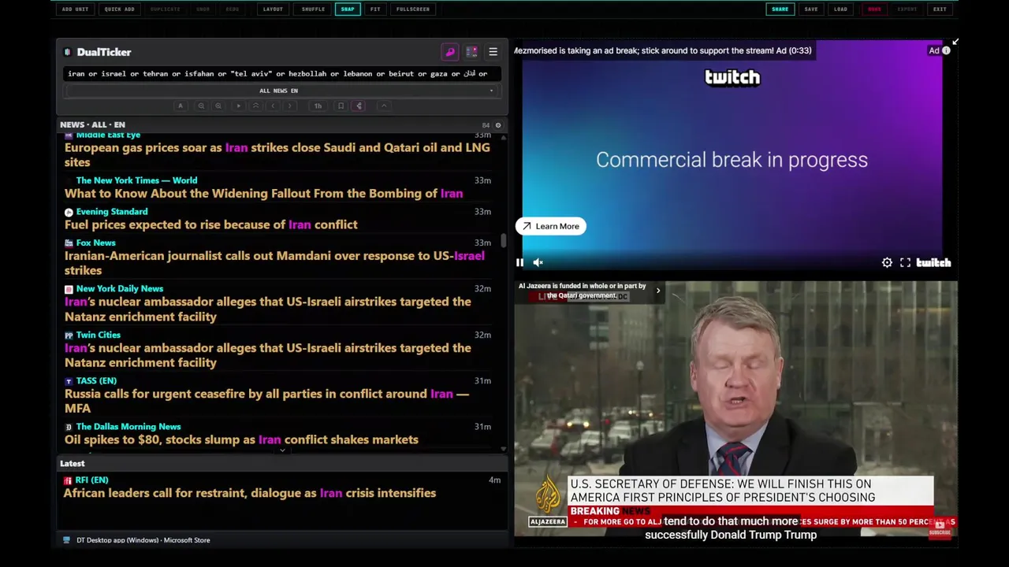
Task: Open 'African leaders call for restraint' headline
Action: (x=249, y=494)
